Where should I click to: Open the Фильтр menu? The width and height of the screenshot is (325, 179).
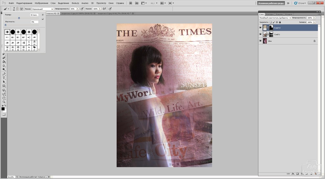[x=75, y=3]
